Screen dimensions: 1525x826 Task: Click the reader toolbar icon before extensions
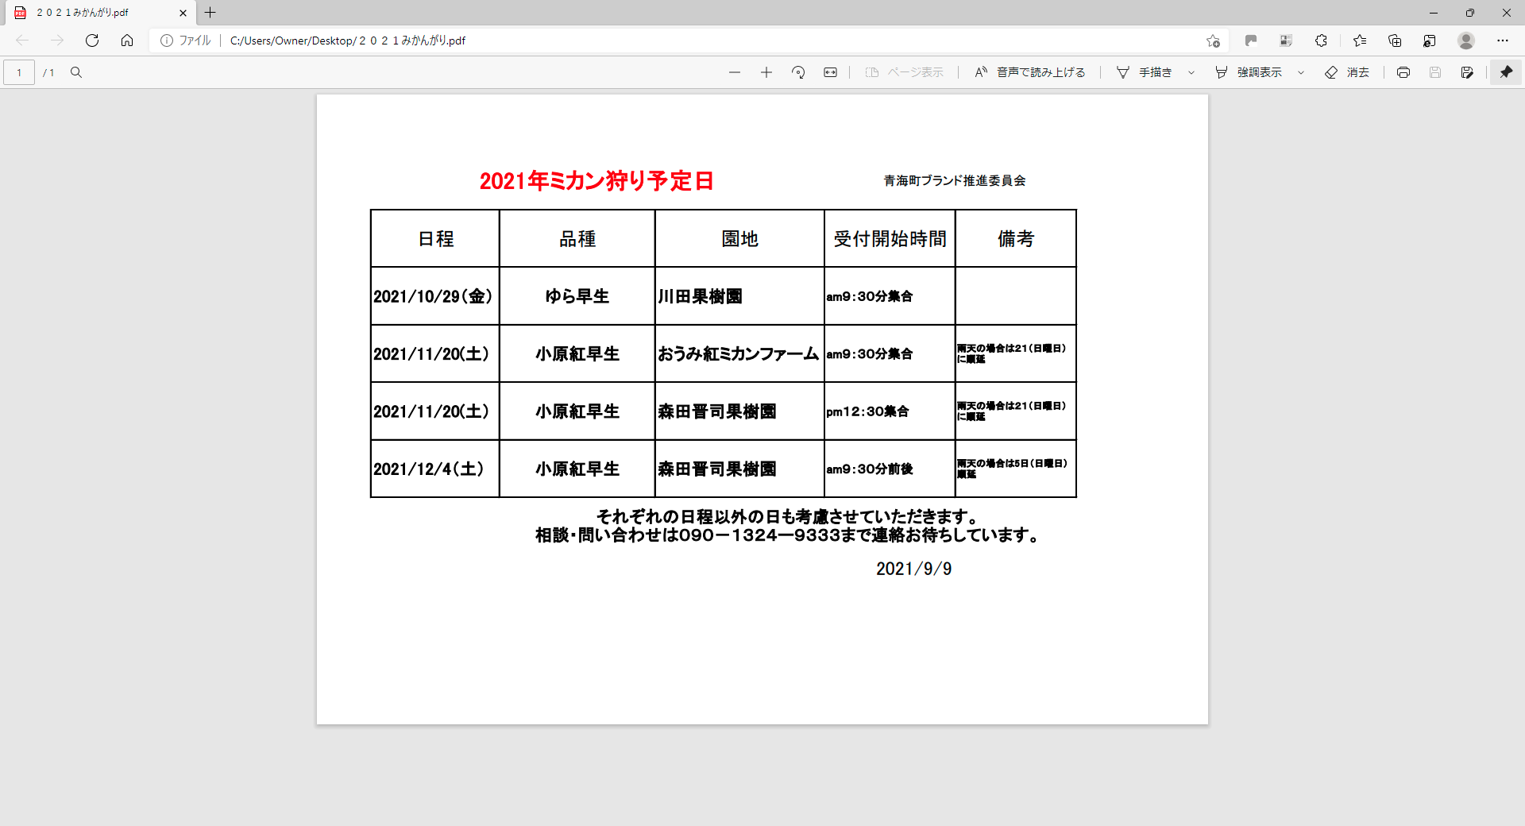1286,41
